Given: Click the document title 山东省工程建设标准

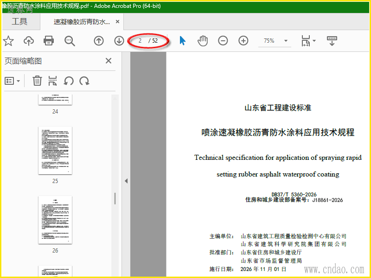Looking at the screenshot, I should coord(278,108).
